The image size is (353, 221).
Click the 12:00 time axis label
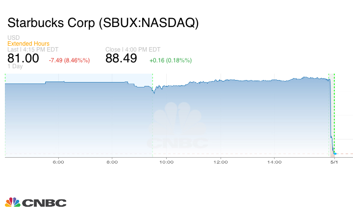[x=221, y=162]
